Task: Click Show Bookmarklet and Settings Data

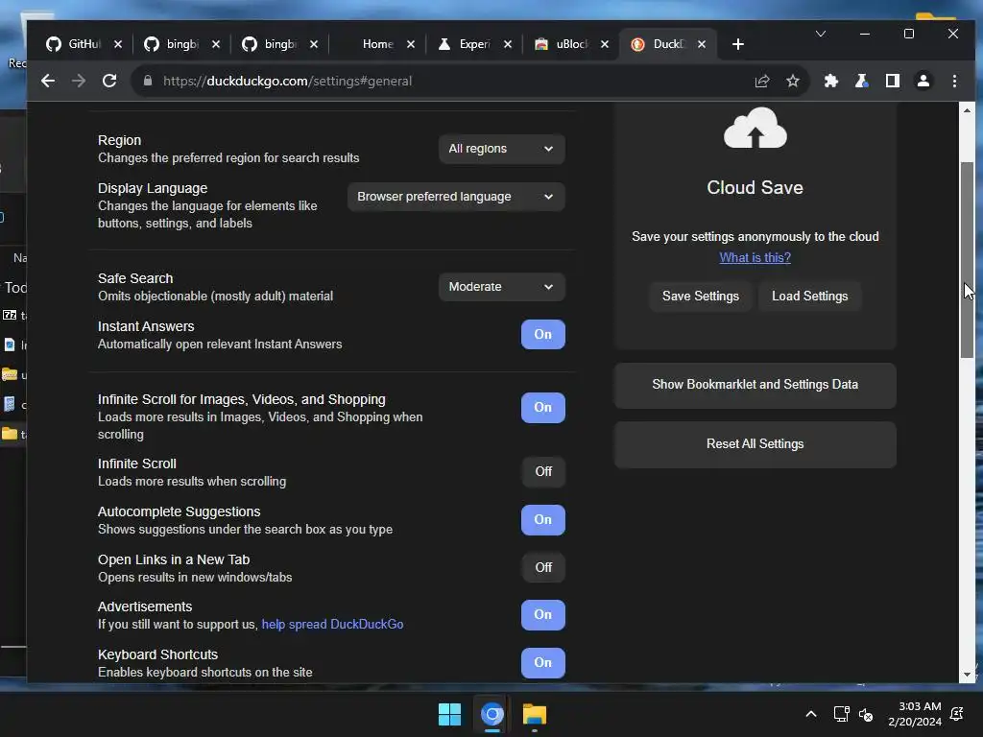Action: pos(755,385)
